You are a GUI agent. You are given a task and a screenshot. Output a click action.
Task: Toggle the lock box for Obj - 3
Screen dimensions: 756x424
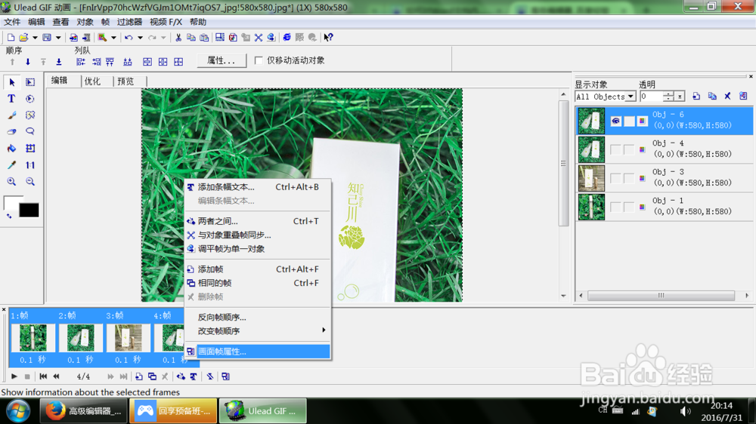[629, 179]
